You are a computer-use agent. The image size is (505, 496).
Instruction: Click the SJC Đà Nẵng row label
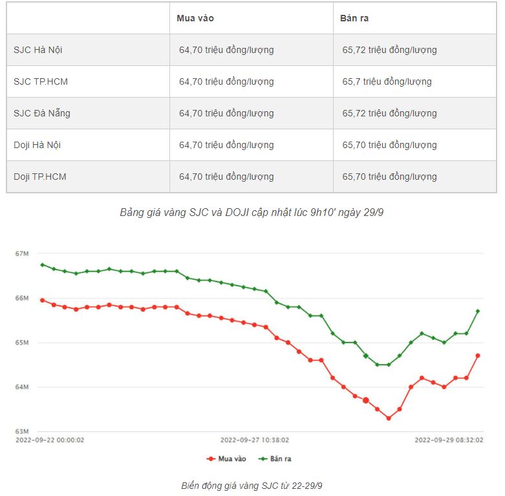(x=42, y=113)
